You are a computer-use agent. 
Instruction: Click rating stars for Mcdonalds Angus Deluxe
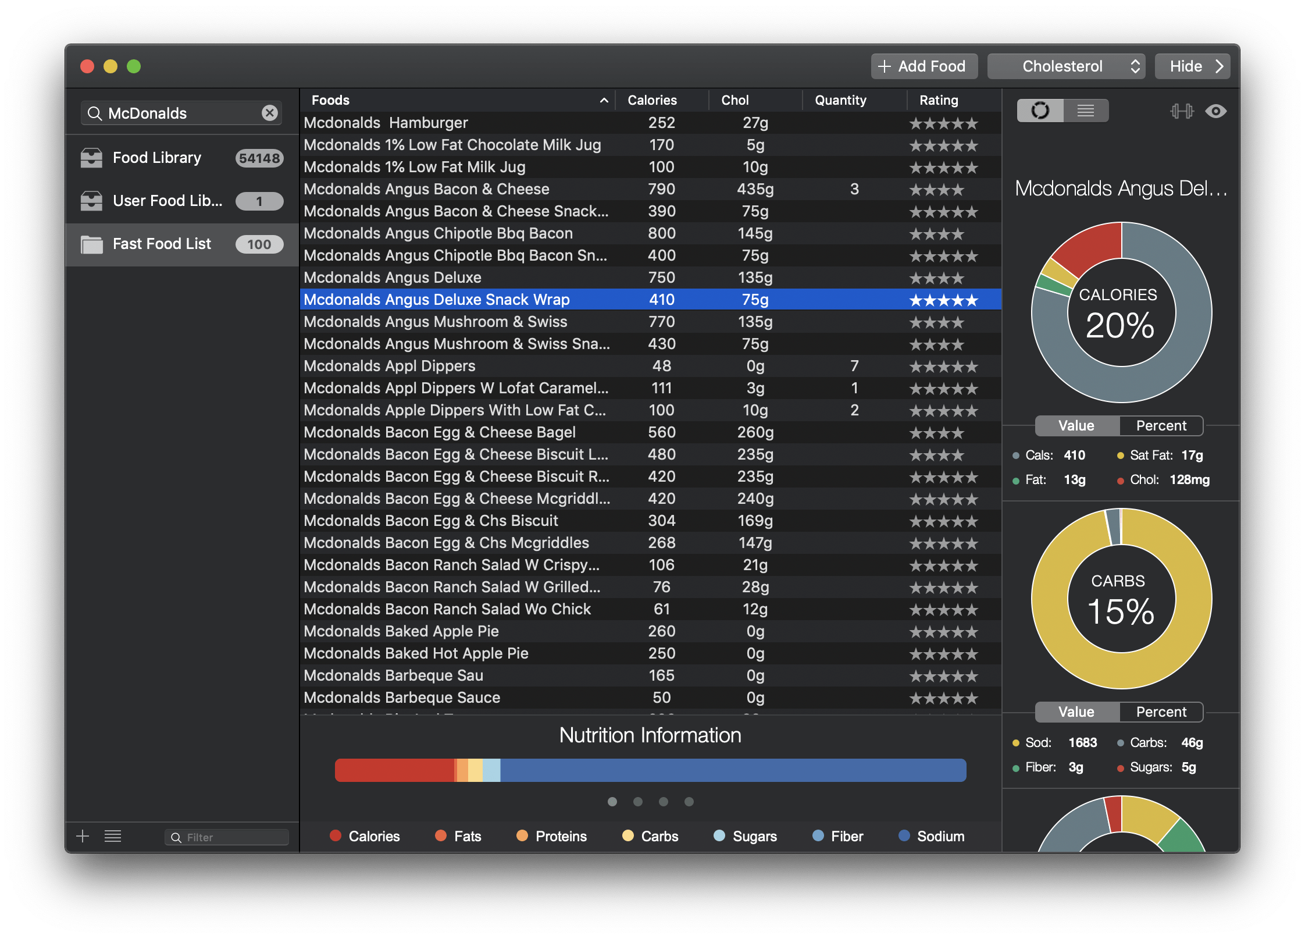tap(937, 278)
